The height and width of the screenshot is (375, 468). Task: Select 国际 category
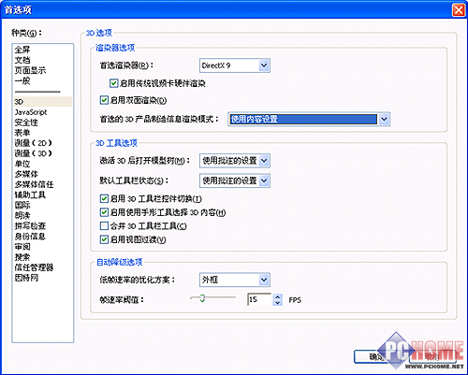click(22, 205)
